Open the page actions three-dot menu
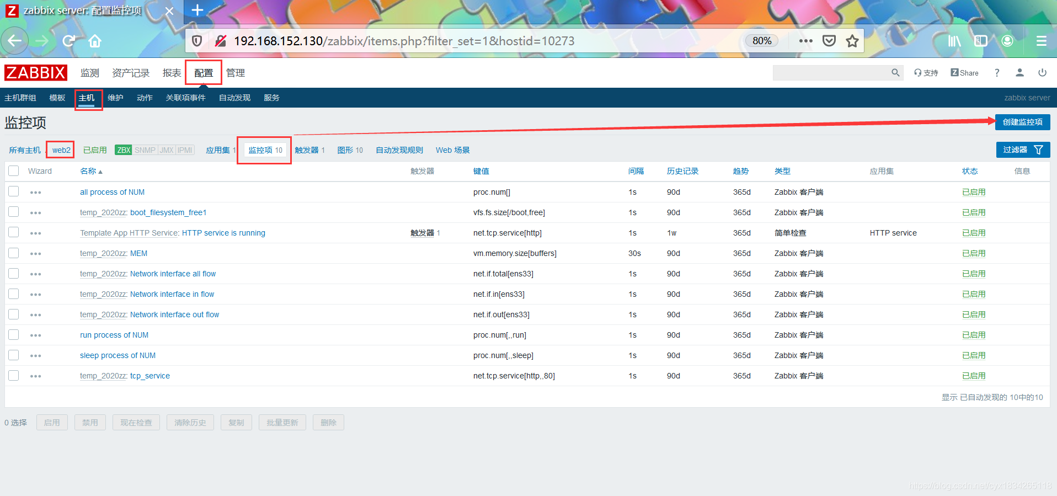 click(x=805, y=41)
